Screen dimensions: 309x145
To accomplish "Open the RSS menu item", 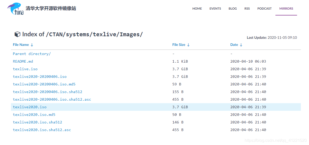I will [247, 9].
